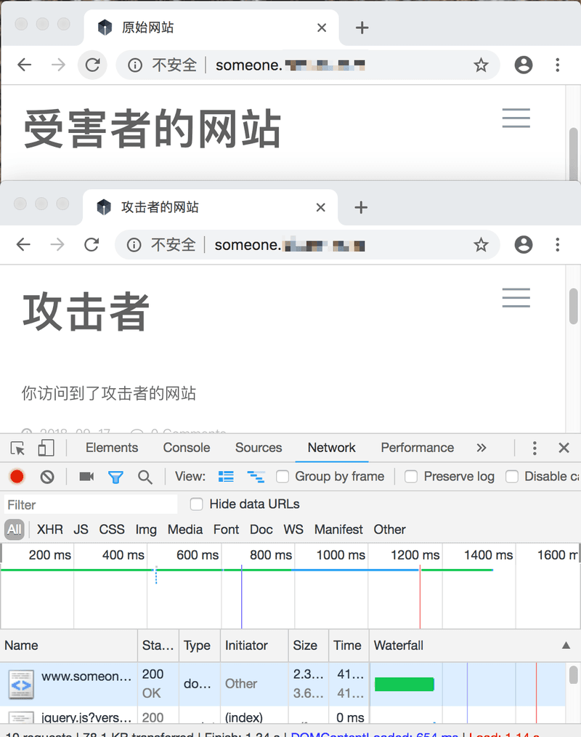The width and height of the screenshot is (581, 737).
Task: Enable the Group by frame checkbox
Action: (283, 477)
